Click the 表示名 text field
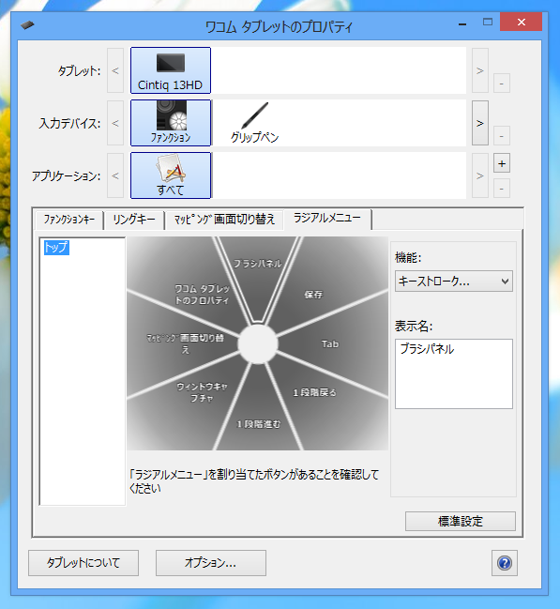The width and height of the screenshot is (560, 609). click(454, 373)
